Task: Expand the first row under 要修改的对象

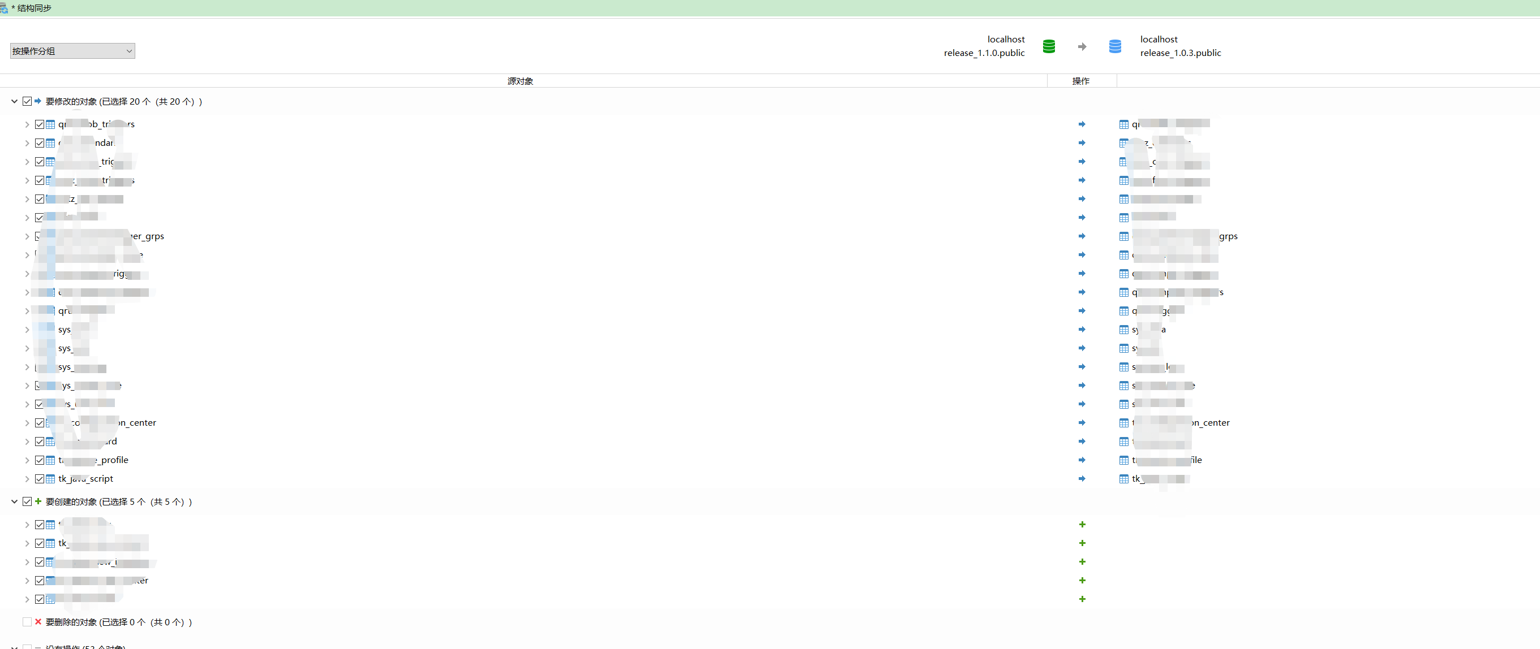Action: [x=27, y=124]
